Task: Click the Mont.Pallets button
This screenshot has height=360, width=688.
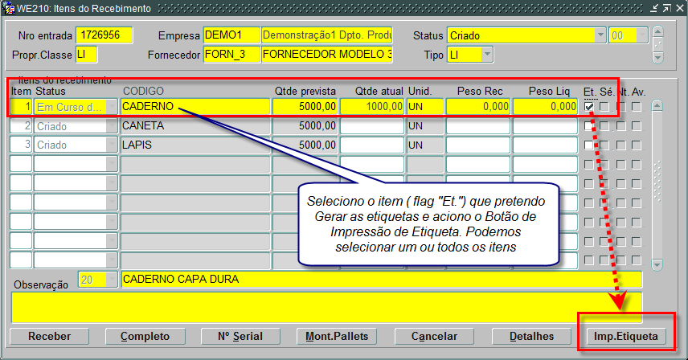Action: click(337, 337)
